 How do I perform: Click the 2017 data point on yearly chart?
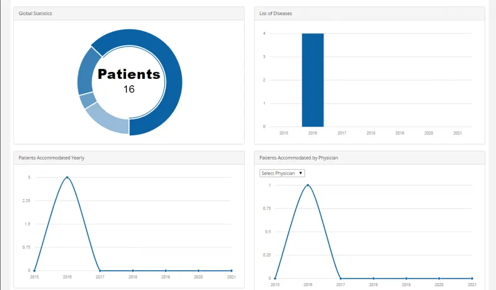click(100, 270)
